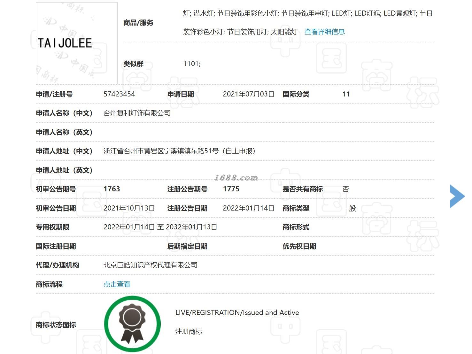The height and width of the screenshot is (354, 472).
Task: Click the 专用权期限 label
Action: click(52, 227)
